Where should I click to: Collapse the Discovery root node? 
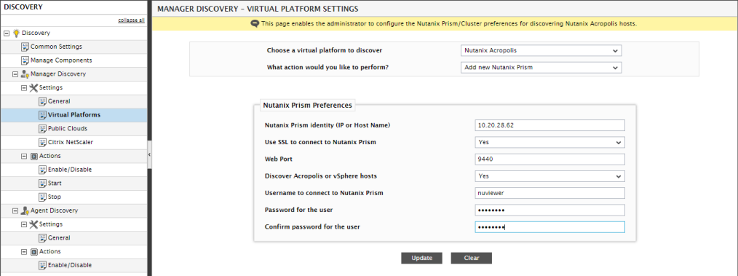[x=7, y=33]
